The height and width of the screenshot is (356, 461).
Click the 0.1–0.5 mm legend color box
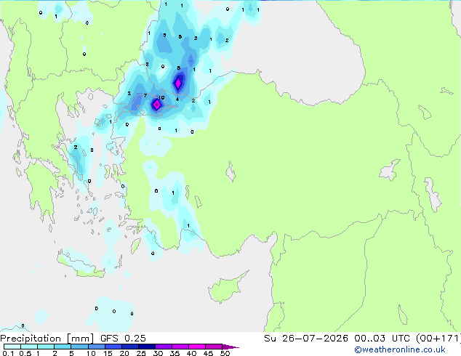click(x=12, y=347)
